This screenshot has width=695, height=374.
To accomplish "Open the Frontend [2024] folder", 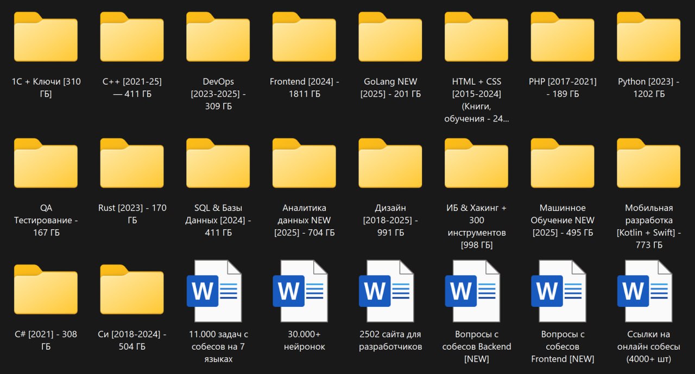I will click(304, 37).
